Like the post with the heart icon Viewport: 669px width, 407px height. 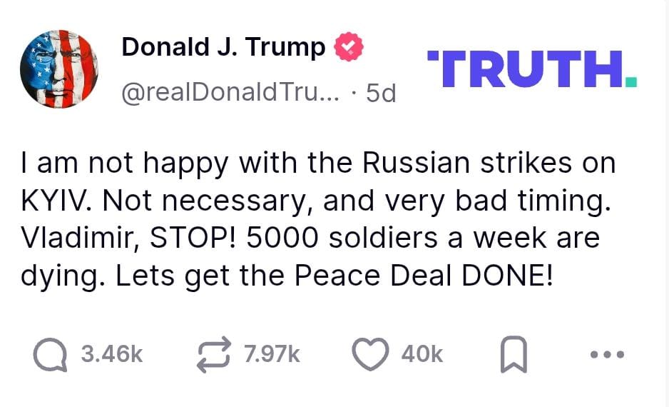pos(371,355)
